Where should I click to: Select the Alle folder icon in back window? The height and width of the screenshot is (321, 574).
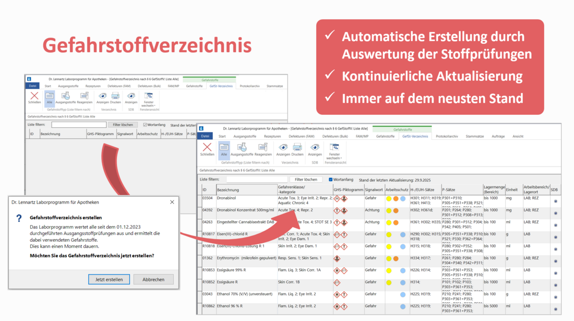pos(50,97)
